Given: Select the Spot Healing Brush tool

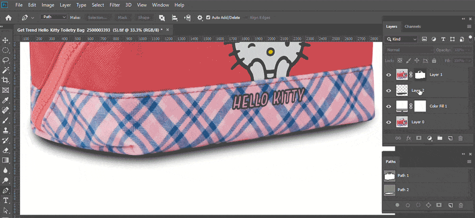Looking at the screenshot, I should point(5,110).
